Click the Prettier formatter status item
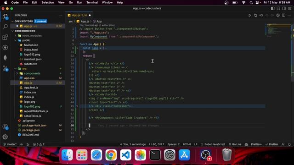This screenshot has height=165, width=294. (271, 144)
